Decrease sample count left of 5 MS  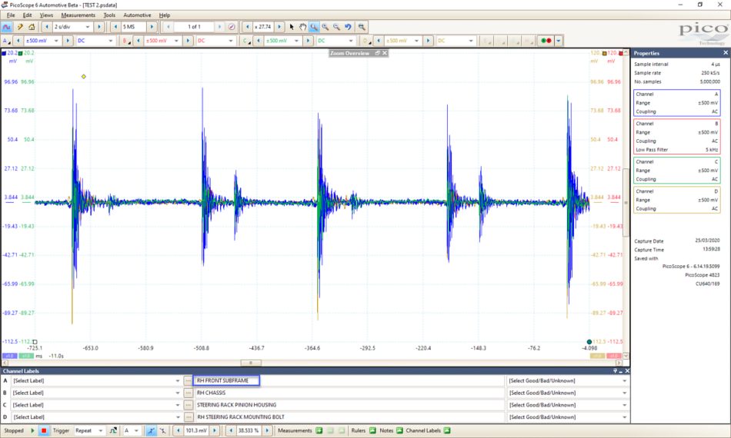[x=115, y=27]
